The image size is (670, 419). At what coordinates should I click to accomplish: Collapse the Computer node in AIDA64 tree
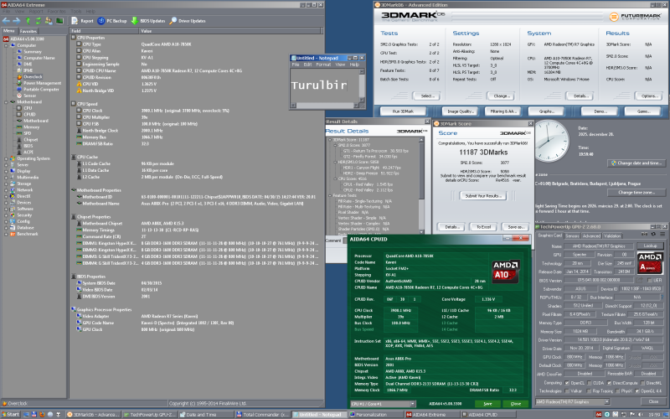[6, 45]
